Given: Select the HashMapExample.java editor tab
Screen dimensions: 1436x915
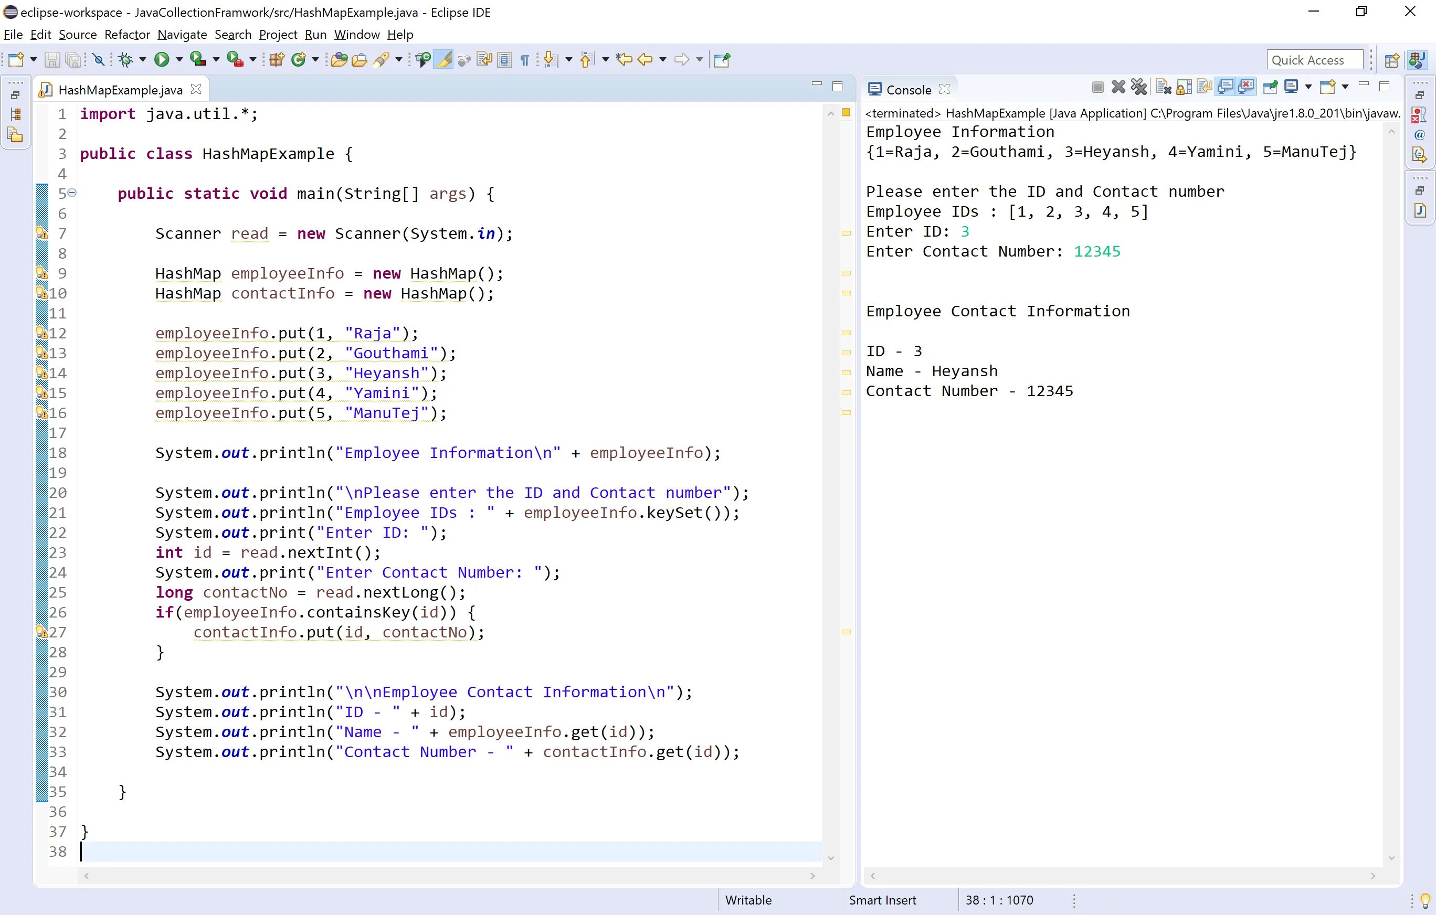Looking at the screenshot, I should point(120,90).
